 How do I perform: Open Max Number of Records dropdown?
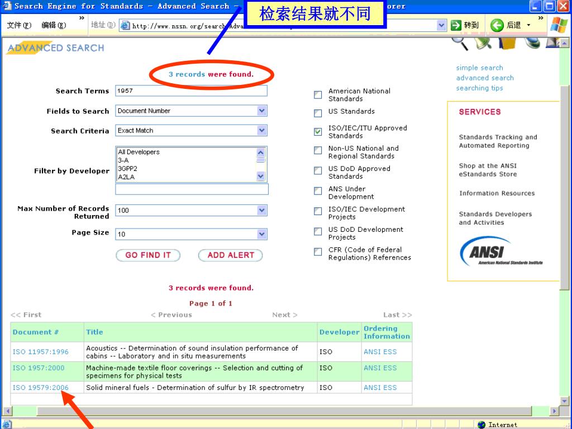pos(261,210)
